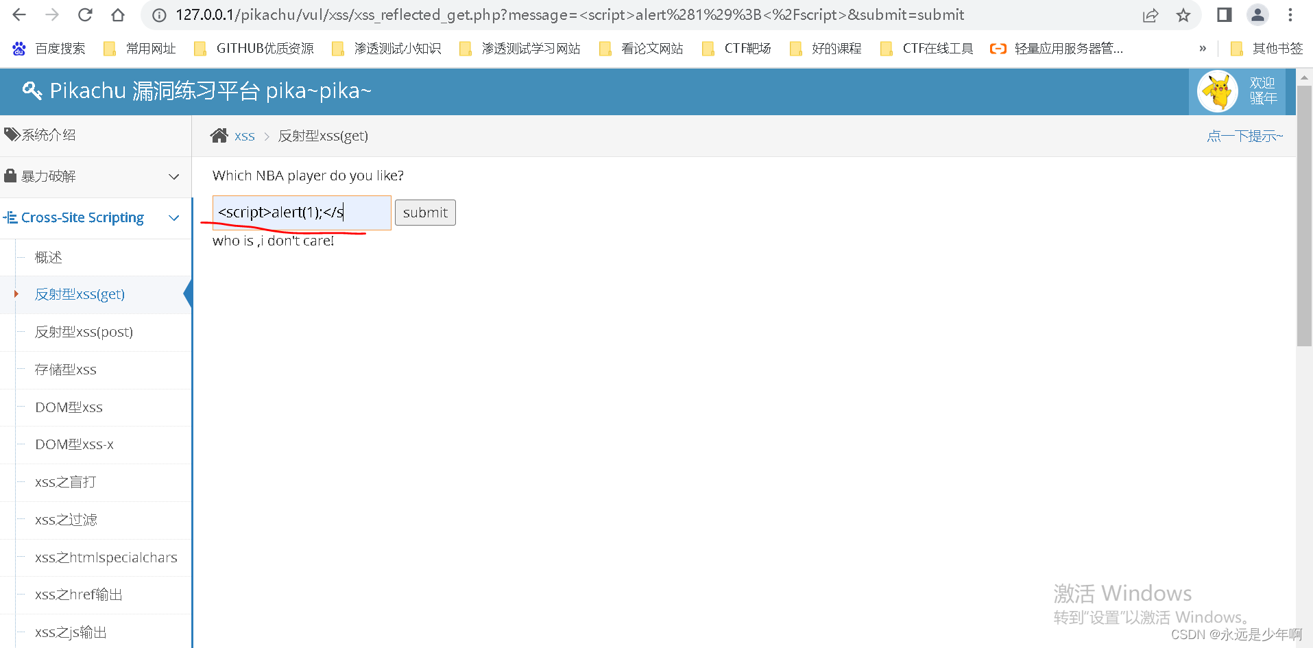The image size is (1313, 648).
Task: Open xss之htmlspecialchars sidebar item
Action: (x=96, y=557)
